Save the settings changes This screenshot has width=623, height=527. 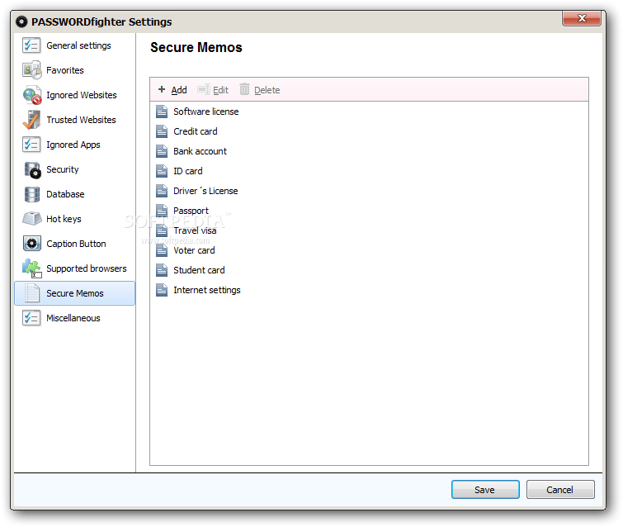tap(485, 490)
